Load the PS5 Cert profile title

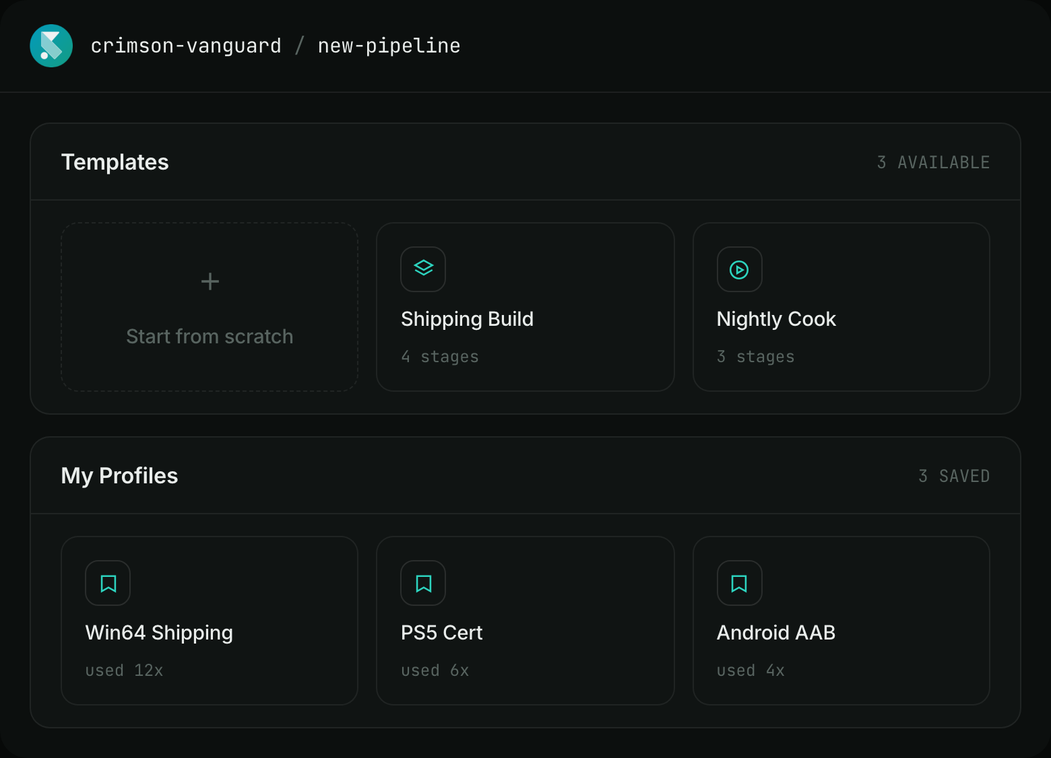pos(441,633)
